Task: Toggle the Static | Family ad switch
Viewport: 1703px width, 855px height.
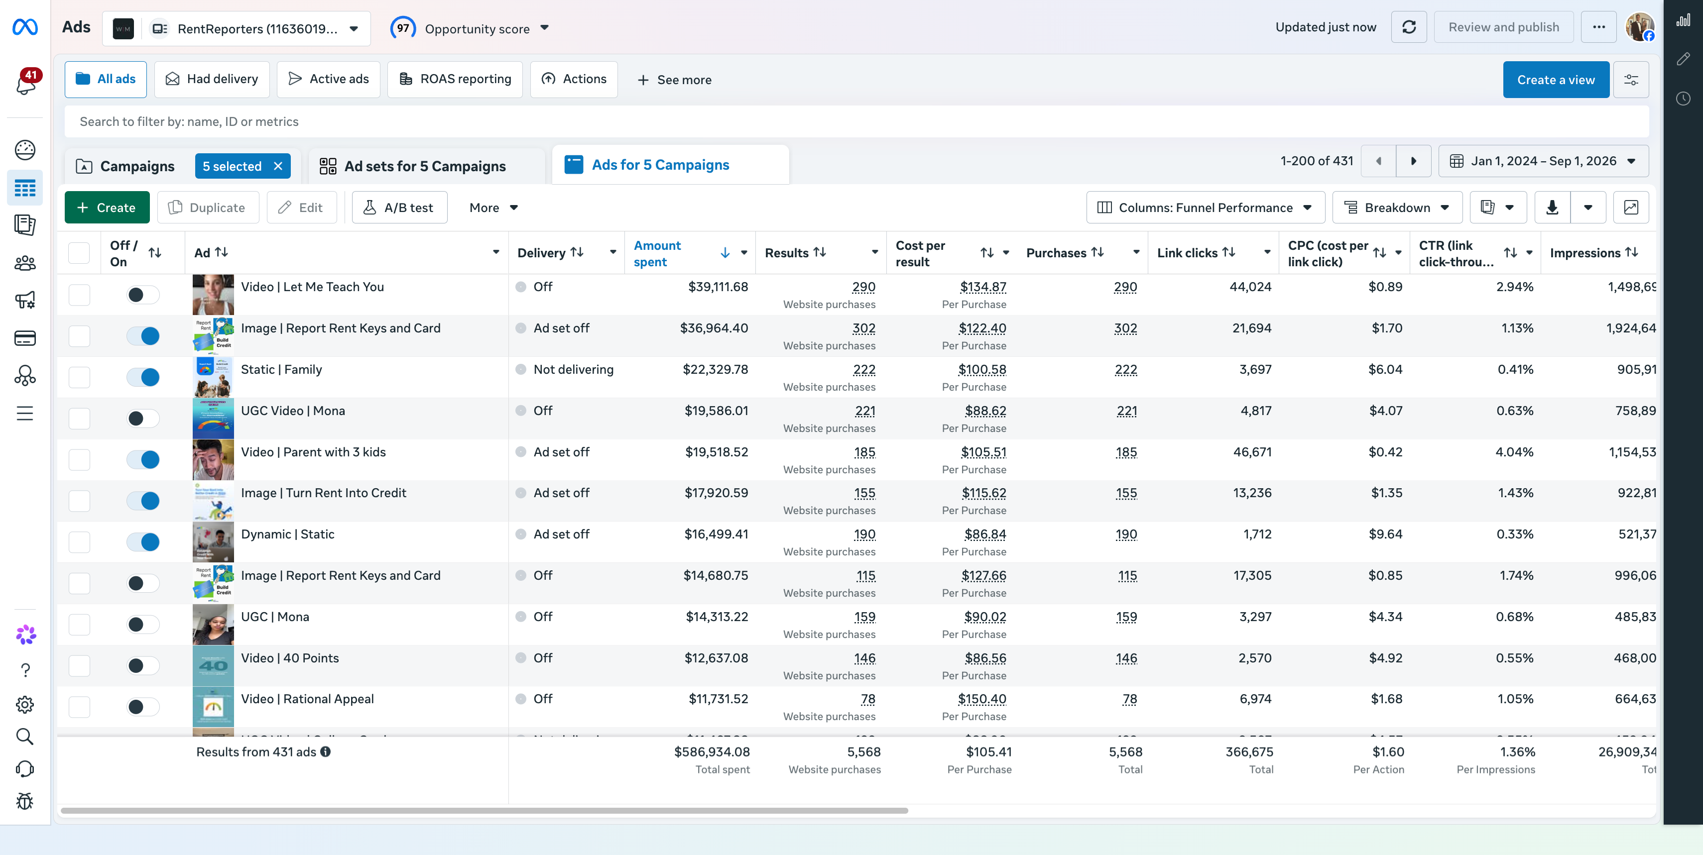Action: [x=143, y=377]
